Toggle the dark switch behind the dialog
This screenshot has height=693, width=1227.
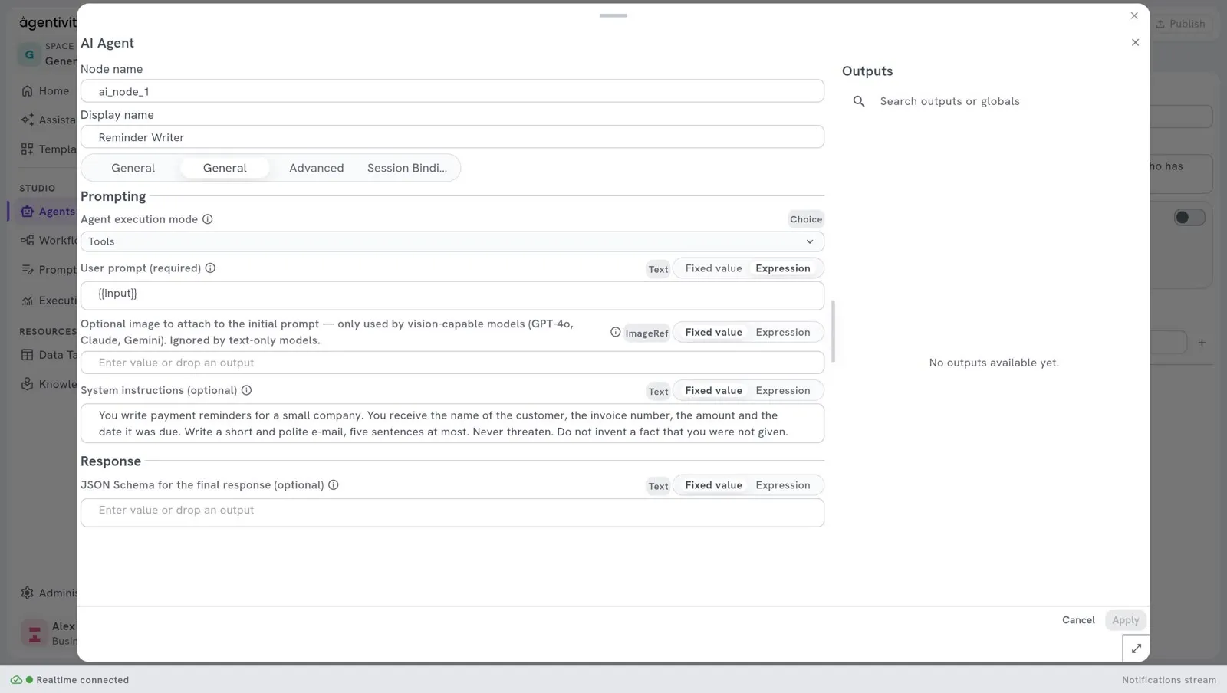tap(1189, 218)
